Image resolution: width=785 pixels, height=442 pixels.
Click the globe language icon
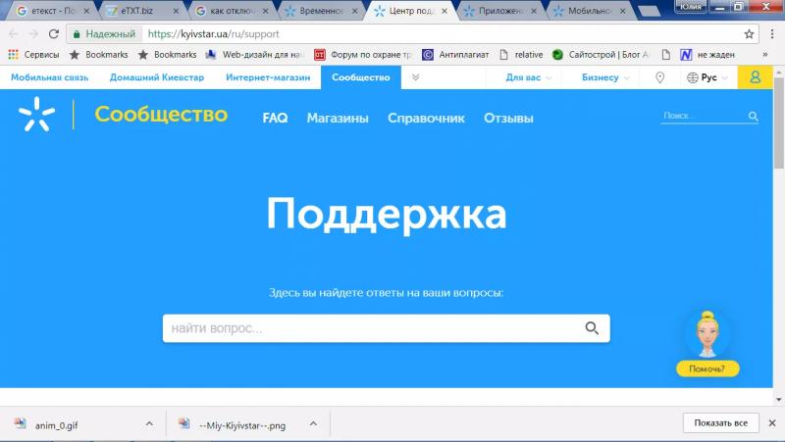tap(693, 77)
